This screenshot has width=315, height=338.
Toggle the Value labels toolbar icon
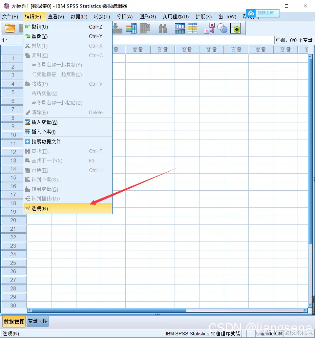209,29
